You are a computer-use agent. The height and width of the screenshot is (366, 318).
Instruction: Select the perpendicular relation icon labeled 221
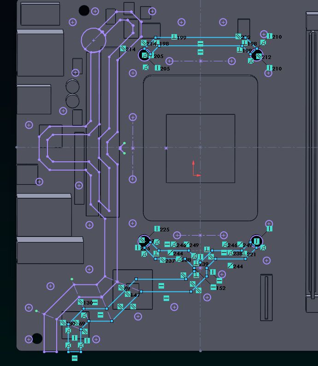244,254
